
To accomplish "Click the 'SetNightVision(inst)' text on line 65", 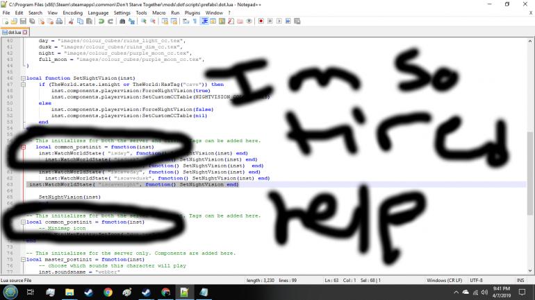I will click(69, 197).
